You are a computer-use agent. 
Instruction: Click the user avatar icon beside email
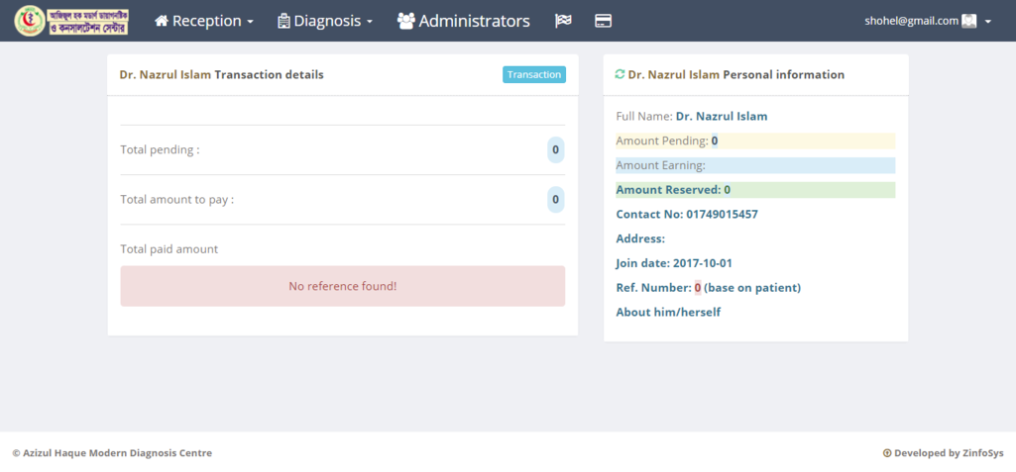(x=969, y=21)
